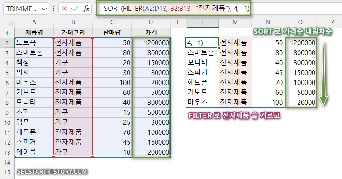The height and width of the screenshot is (179, 342).
Task: Select result cell 스피커 in column L
Action: pyautogui.click(x=203, y=73)
